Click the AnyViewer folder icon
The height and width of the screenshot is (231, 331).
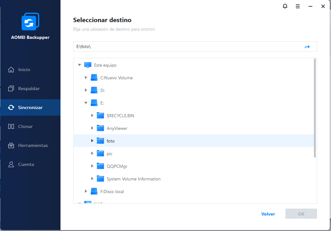click(x=100, y=128)
